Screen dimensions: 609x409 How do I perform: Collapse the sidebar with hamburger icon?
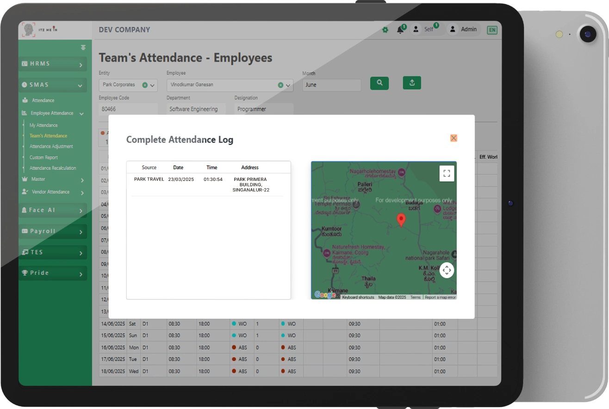point(83,47)
